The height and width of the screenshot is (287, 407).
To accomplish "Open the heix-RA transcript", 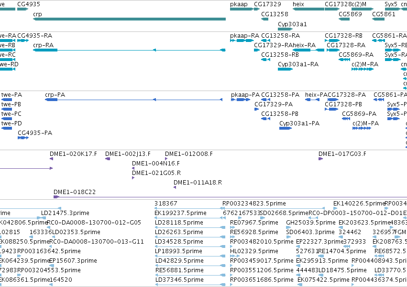I will (x=308, y=50).
